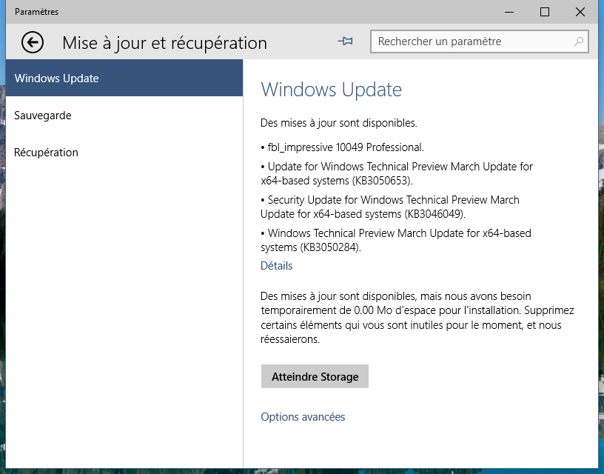Click the magnifier icon in search box
This screenshot has width=604, height=474.
579,41
